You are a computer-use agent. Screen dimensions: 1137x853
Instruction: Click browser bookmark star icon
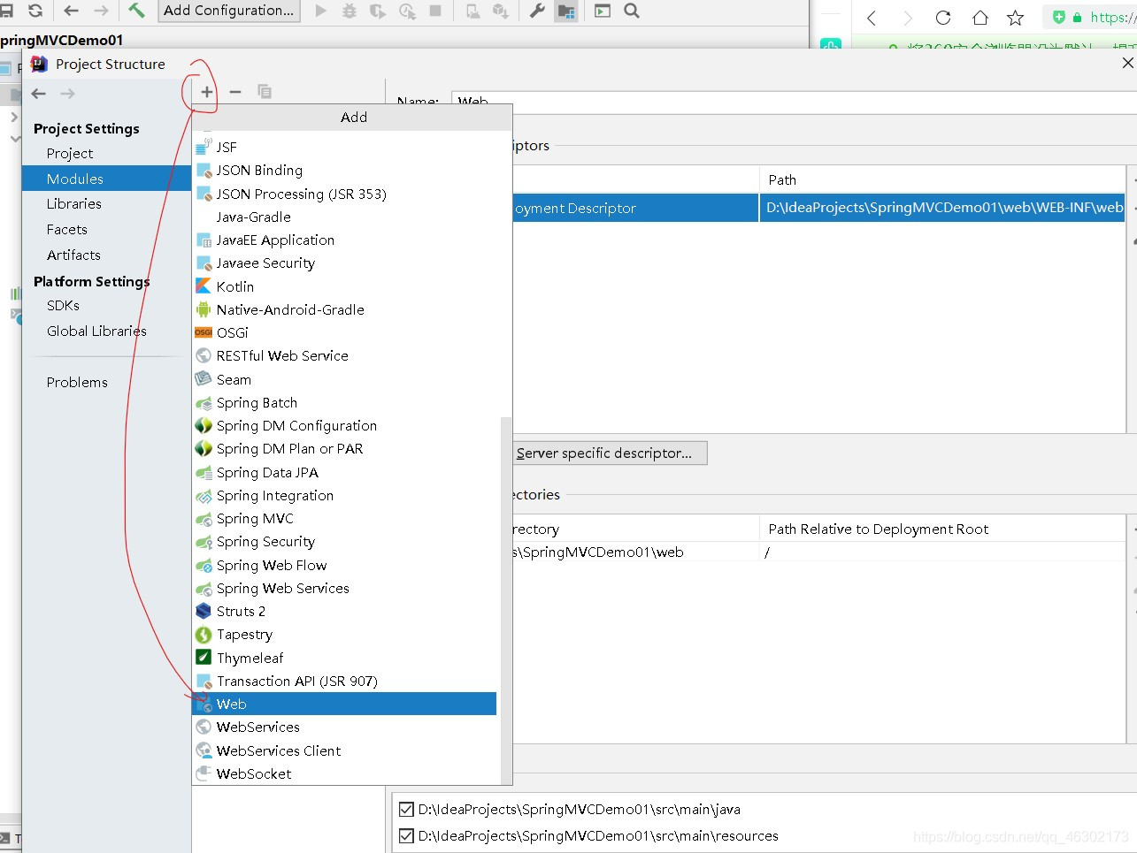point(1016,18)
